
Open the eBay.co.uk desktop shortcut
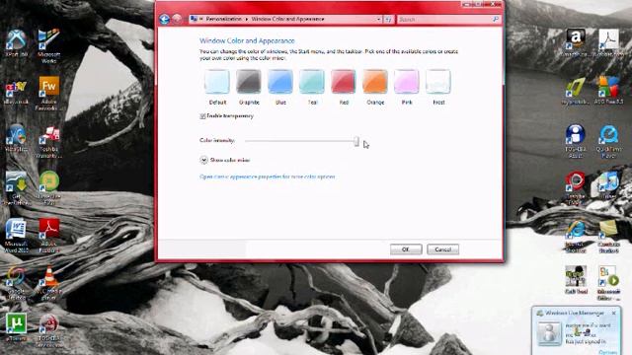click(16, 93)
